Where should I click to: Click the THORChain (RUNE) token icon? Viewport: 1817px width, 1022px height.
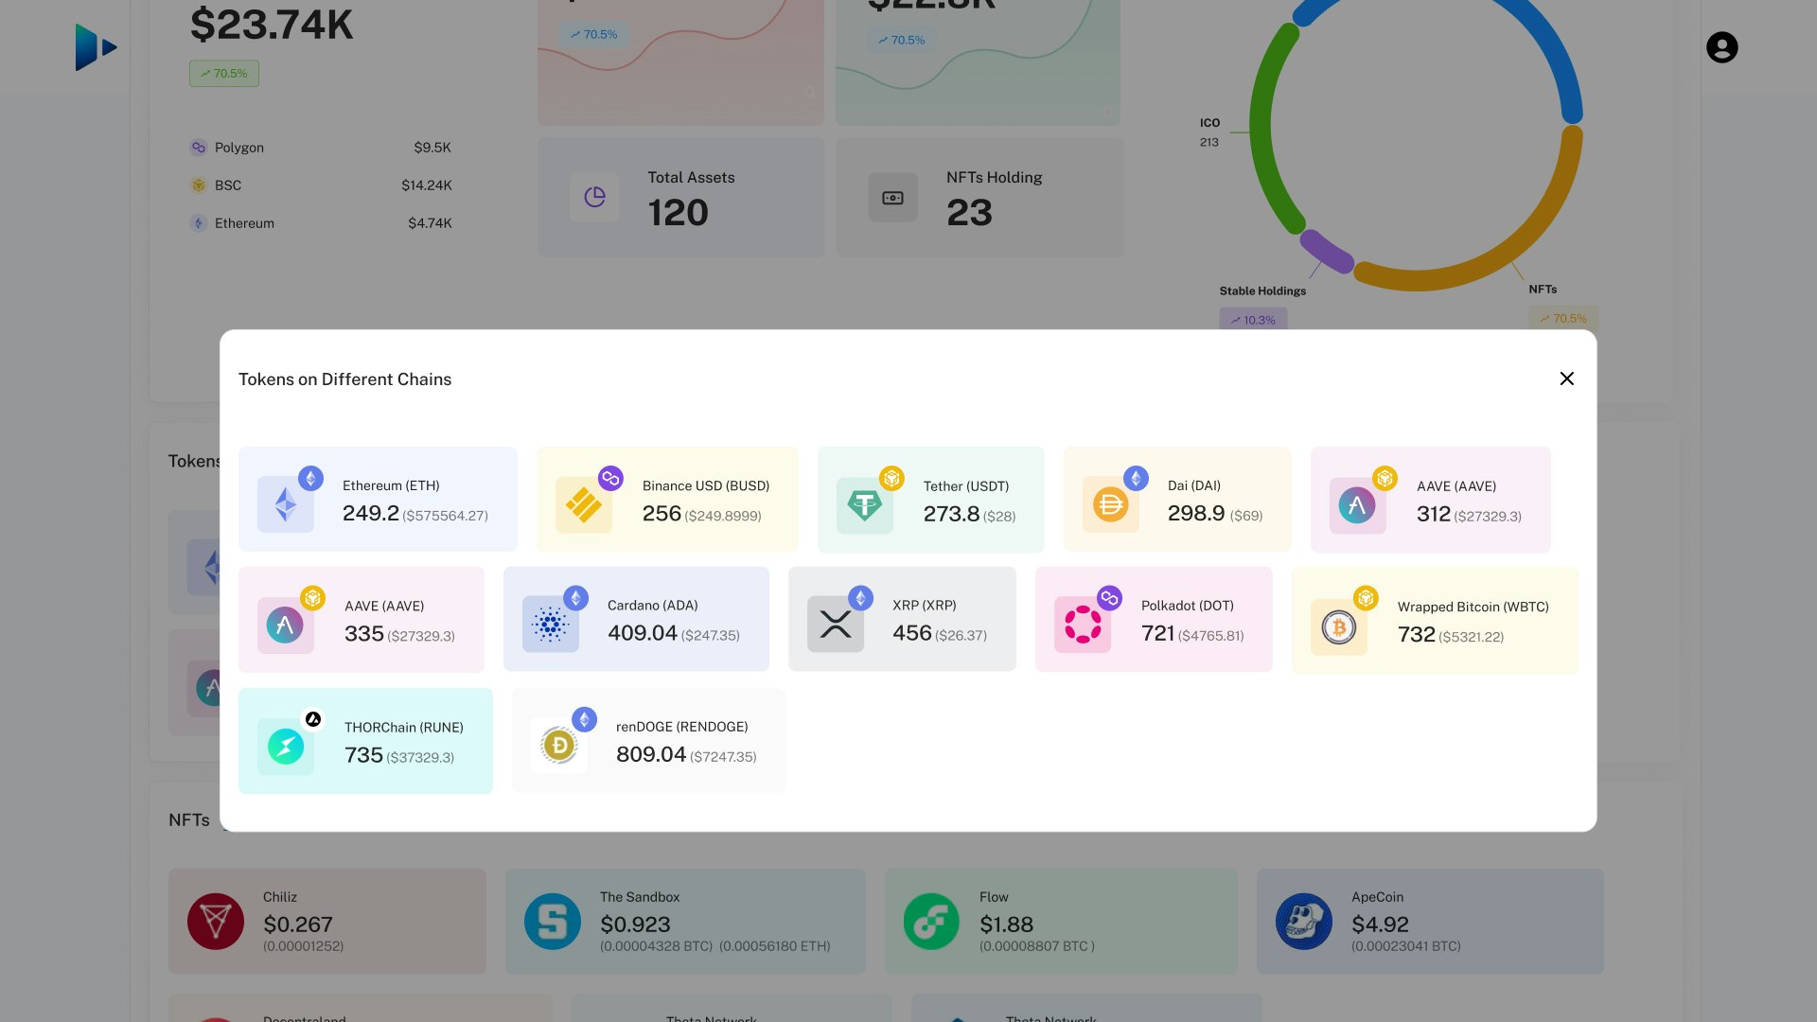click(286, 747)
